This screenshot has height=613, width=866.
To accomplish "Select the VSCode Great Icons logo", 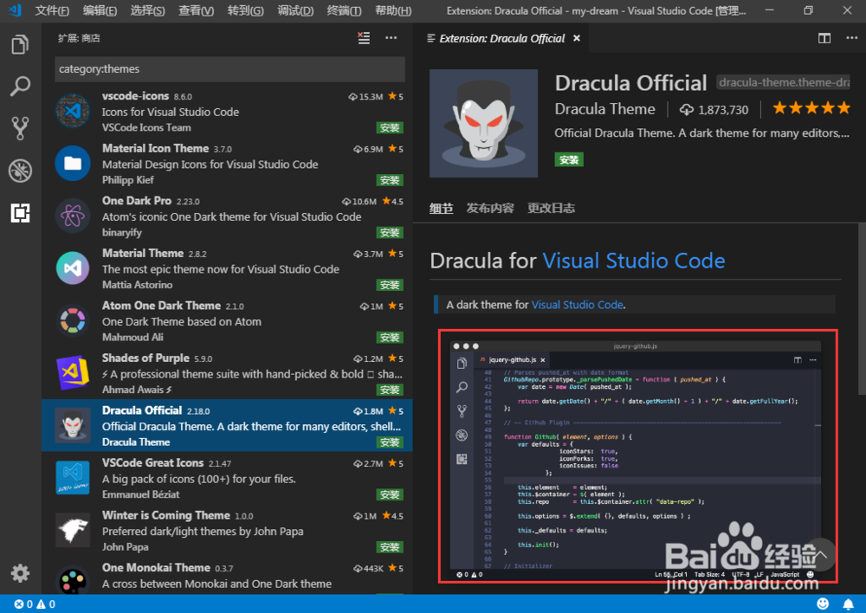I will pos(73,478).
